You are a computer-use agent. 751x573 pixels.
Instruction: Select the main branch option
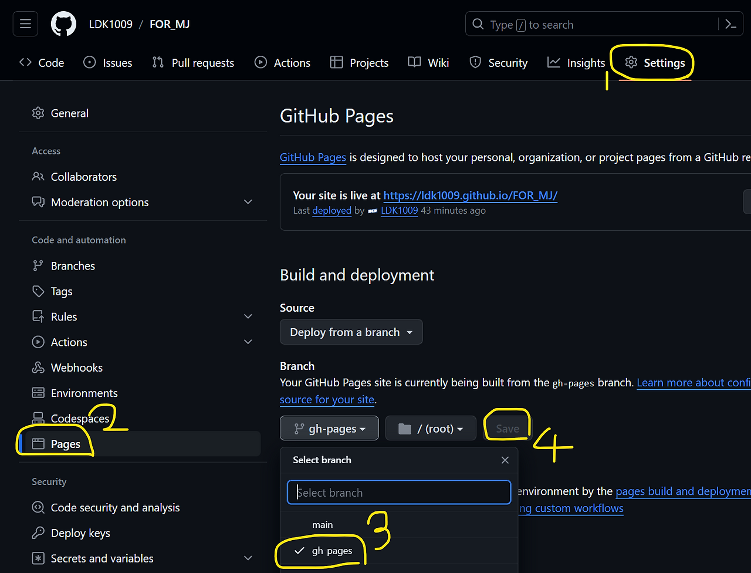322,524
